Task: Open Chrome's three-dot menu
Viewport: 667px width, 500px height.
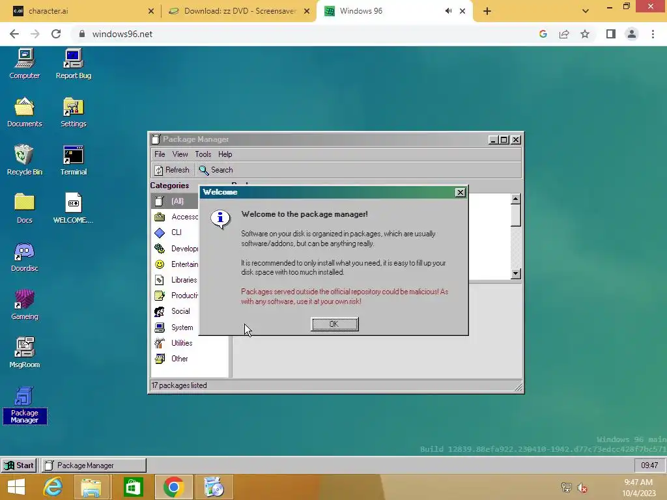Action: coord(653,34)
